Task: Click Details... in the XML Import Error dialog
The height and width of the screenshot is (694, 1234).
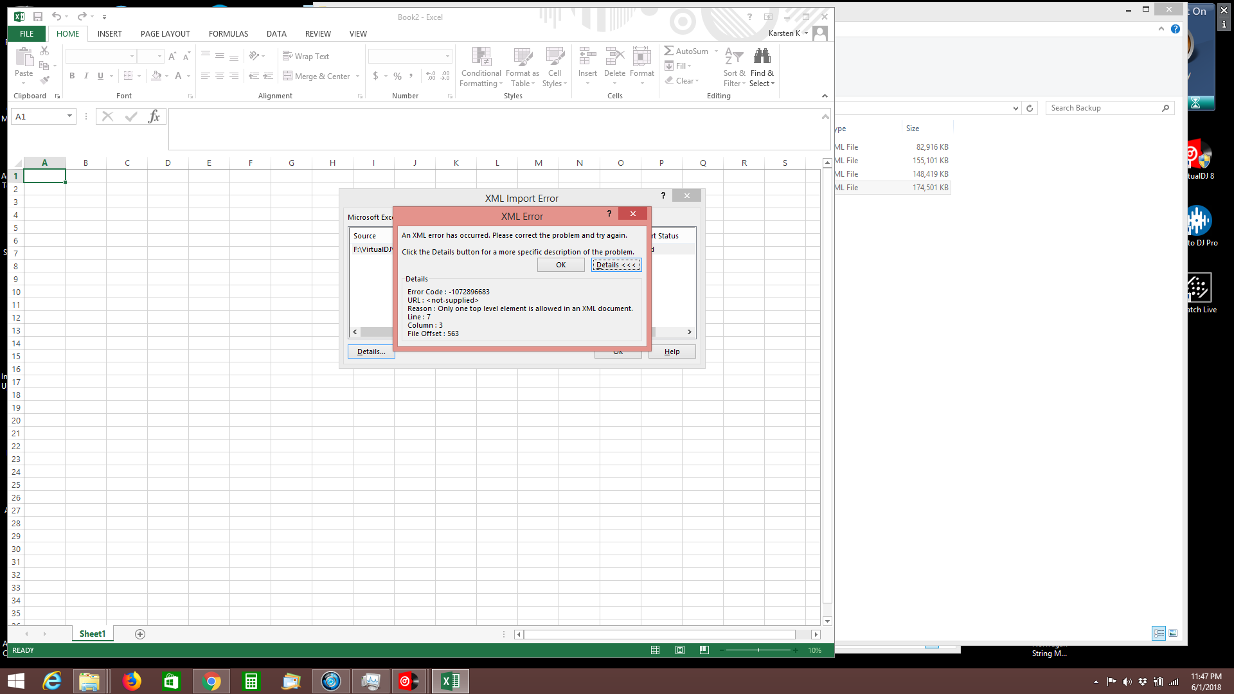Action: [x=371, y=351]
